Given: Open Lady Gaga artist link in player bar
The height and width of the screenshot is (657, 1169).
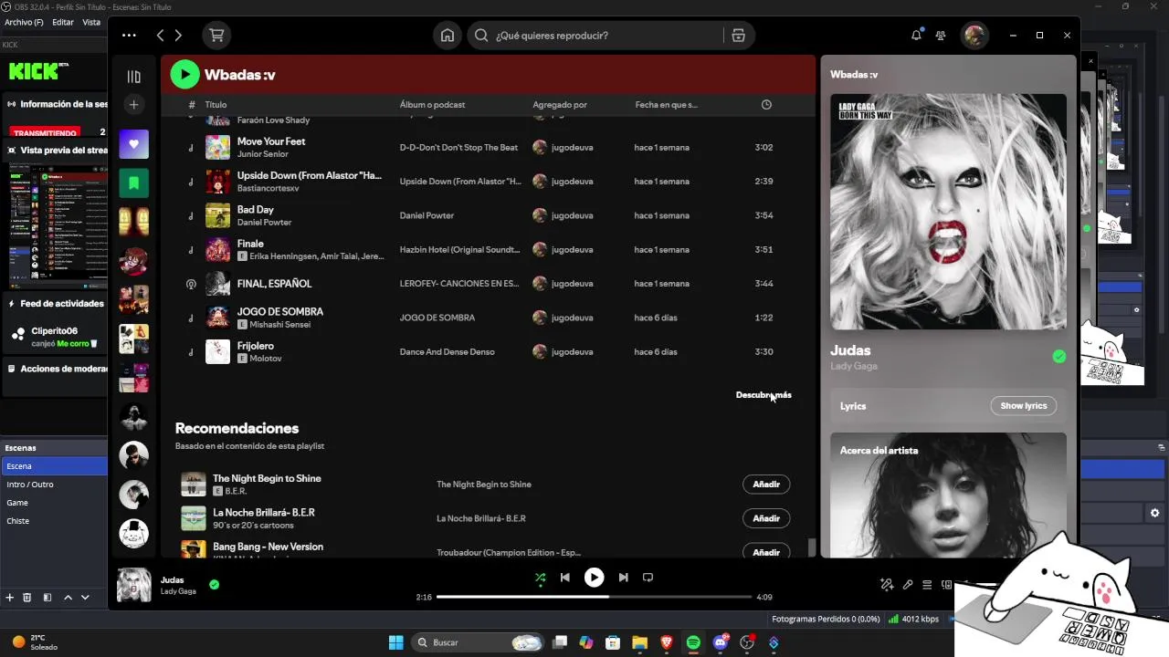Looking at the screenshot, I should [x=178, y=591].
